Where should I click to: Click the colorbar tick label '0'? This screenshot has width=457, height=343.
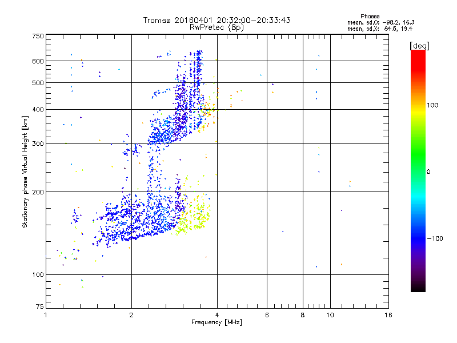428,172
